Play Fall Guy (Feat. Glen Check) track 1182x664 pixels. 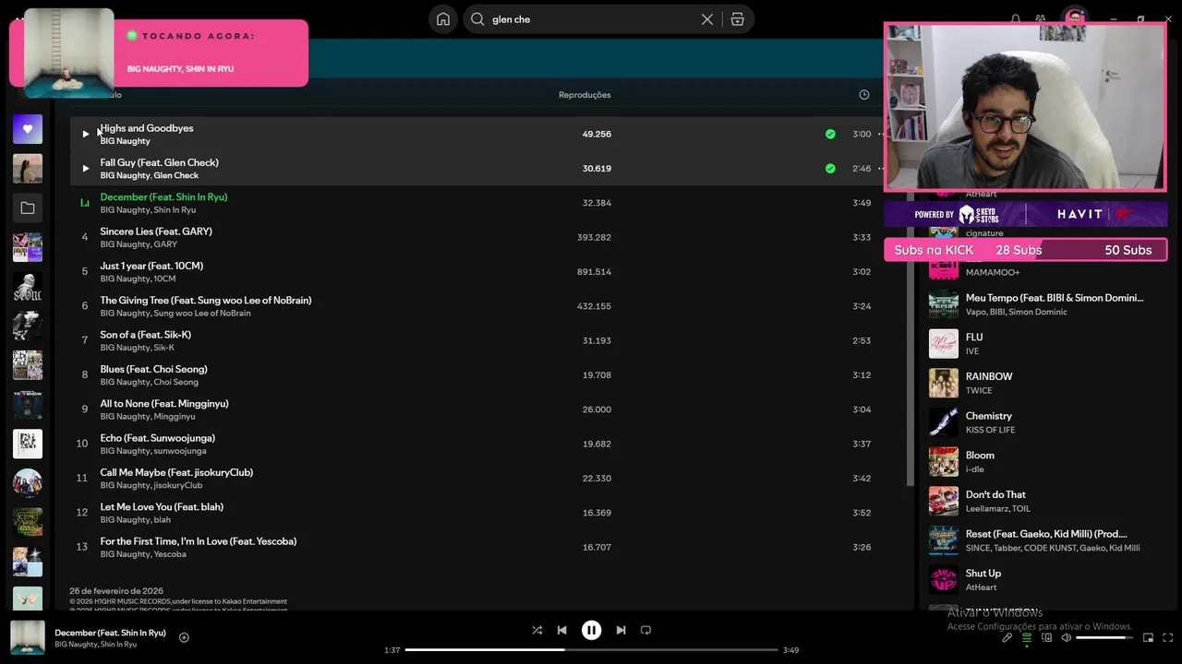[85, 169]
